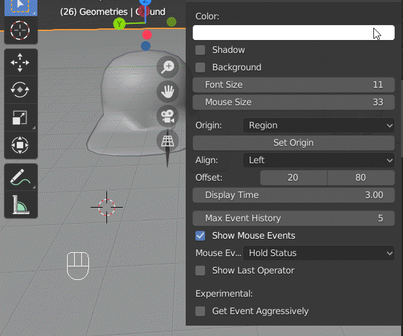Enable the Background checkbox

pos(201,67)
